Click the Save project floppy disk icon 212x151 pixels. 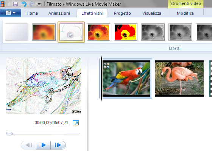coord(16,4)
